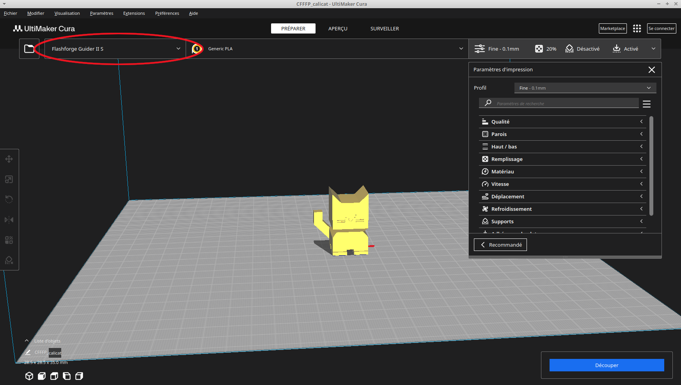Click the Découper slice button
This screenshot has height=385, width=681.
click(x=607, y=365)
